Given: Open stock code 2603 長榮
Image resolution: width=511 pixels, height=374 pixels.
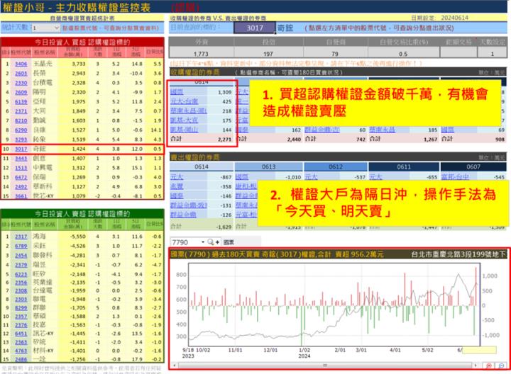Looking at the screenshot, I should click(x=21, y=74).
